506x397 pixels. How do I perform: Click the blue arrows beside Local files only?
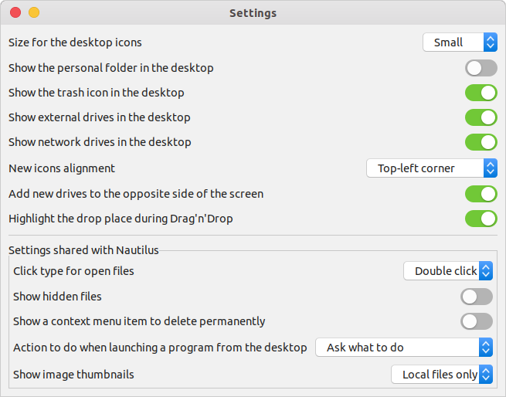pos(486,375)
